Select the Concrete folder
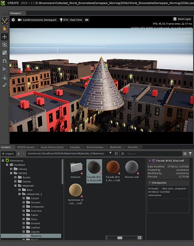The width and height of the screenshot is (194, 246). coord(36,211)
